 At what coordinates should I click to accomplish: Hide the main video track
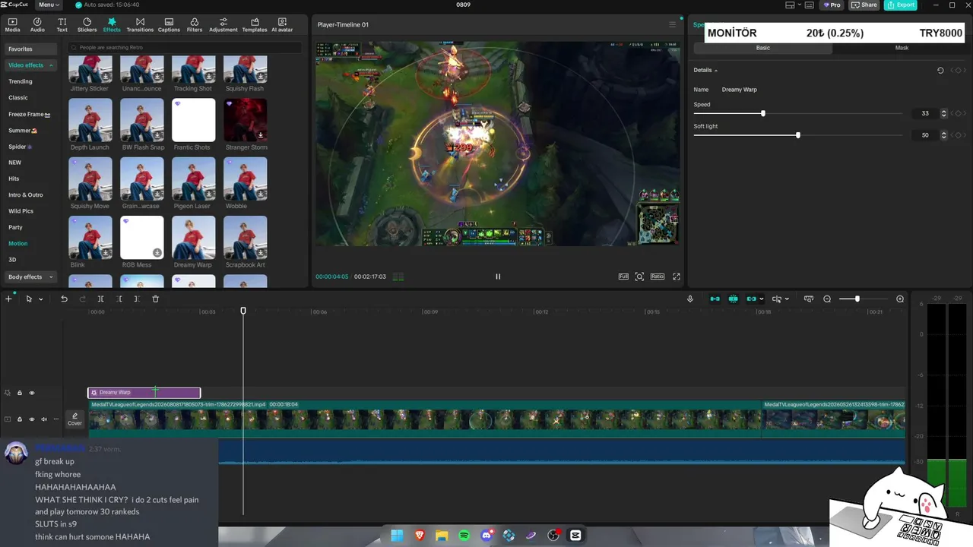(x=32, y=419)
